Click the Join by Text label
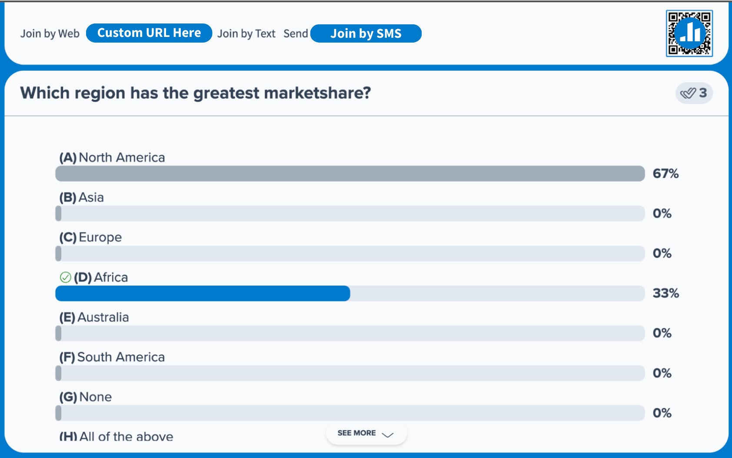Viewport: 732px width, 458px height. point(246,33)
